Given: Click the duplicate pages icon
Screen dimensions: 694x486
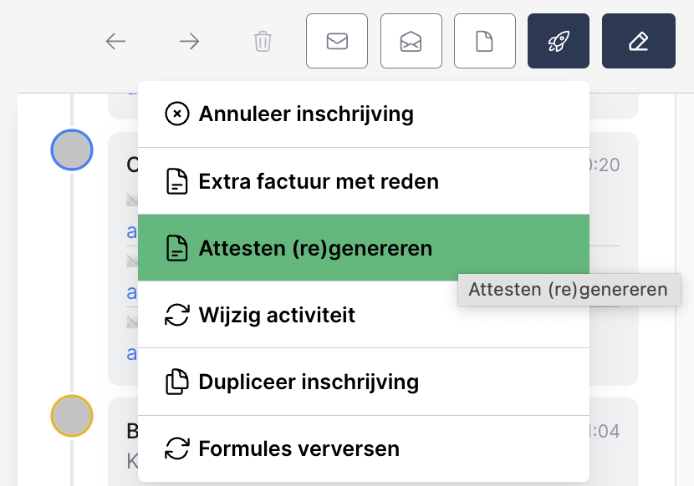Looking at the screenshot, I should [x=177, y=382].
